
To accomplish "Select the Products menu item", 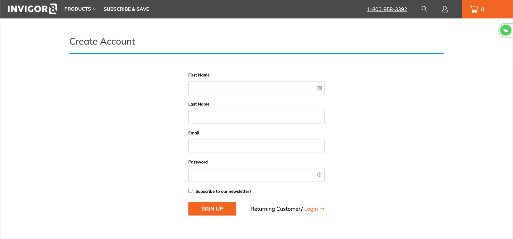I will tap(78, 9).
